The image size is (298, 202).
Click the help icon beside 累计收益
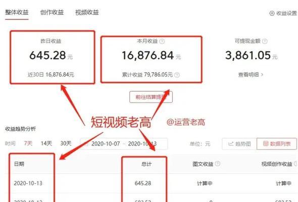(177, 75)
